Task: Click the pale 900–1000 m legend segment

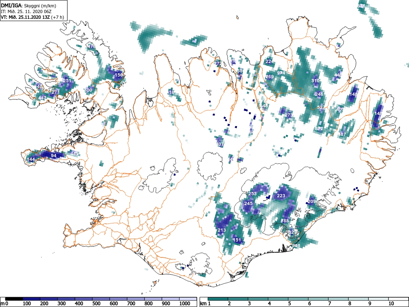Action: (x=171, y=299)
